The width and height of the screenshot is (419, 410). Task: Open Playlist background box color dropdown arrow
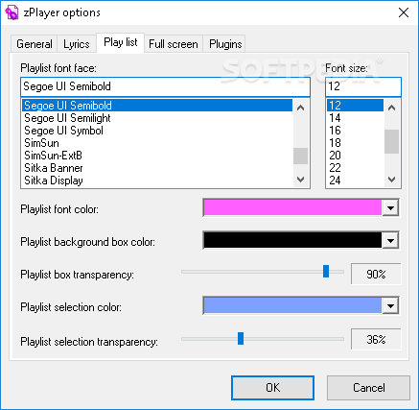coord(390,240)
